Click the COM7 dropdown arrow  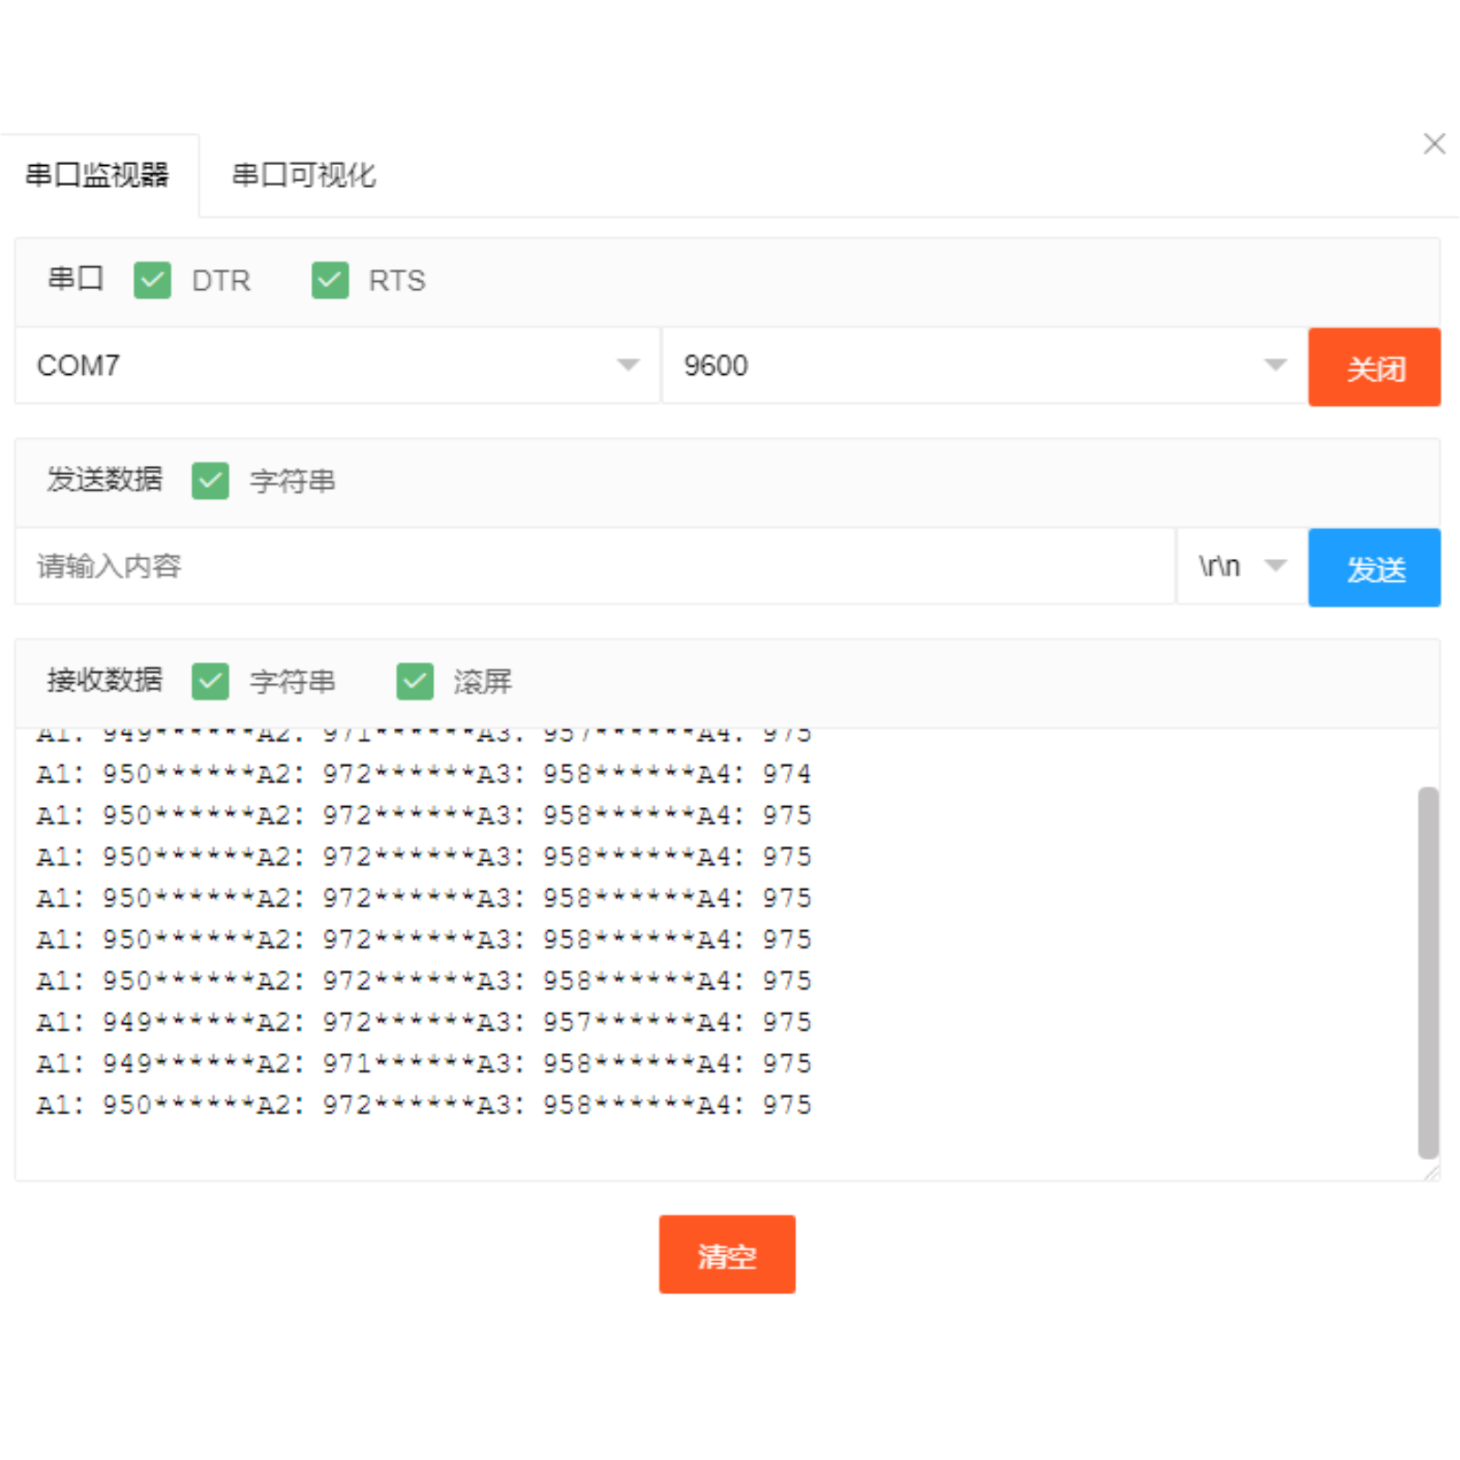coord(626,365)
